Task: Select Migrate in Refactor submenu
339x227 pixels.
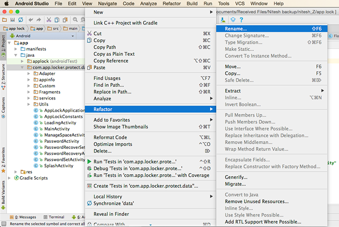Action: click(272, 184)
